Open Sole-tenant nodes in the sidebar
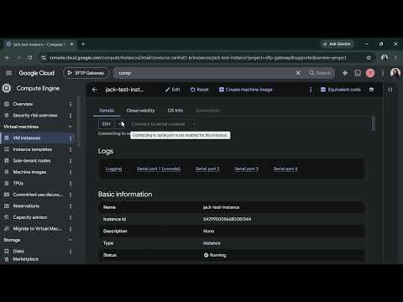Viewport: 403px width, 302px height. (x=32, y=160)
